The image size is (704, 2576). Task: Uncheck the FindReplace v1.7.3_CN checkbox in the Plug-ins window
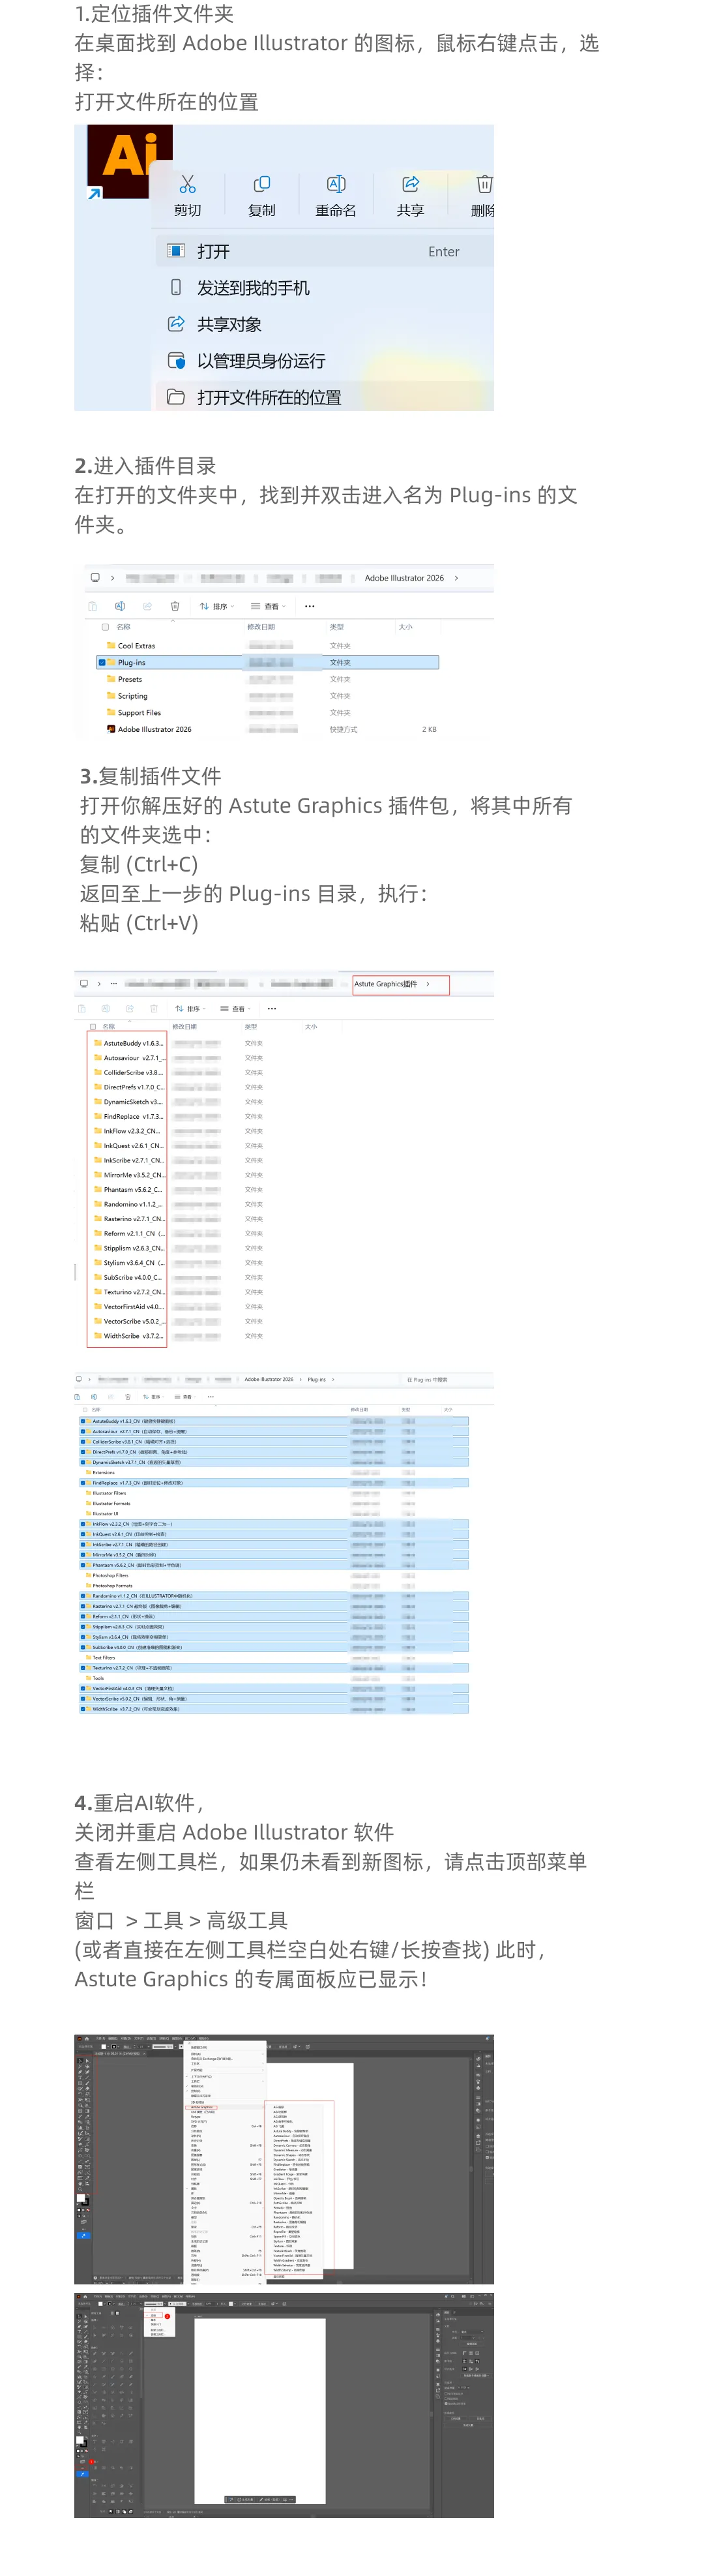(83, 1483)
